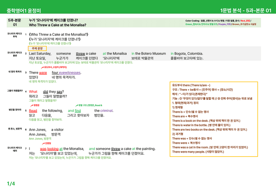
Task: Click the red word 'What' in sentence 4
Action: click(33, 92)
